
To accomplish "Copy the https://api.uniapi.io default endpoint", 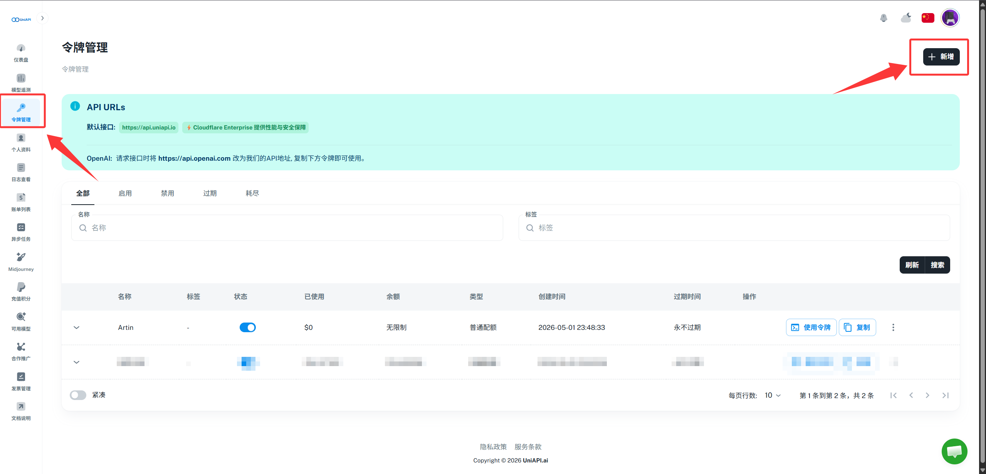I will click(x=149, y=128).
